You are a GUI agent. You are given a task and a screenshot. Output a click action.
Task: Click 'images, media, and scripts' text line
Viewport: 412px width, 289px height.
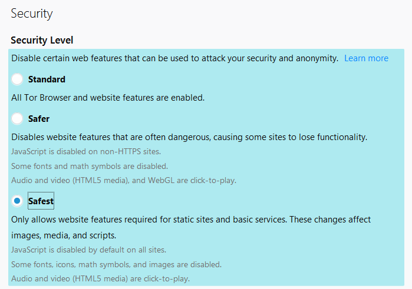[64, 235]
